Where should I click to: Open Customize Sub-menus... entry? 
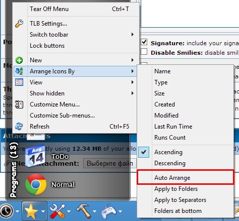pos(76,116)
